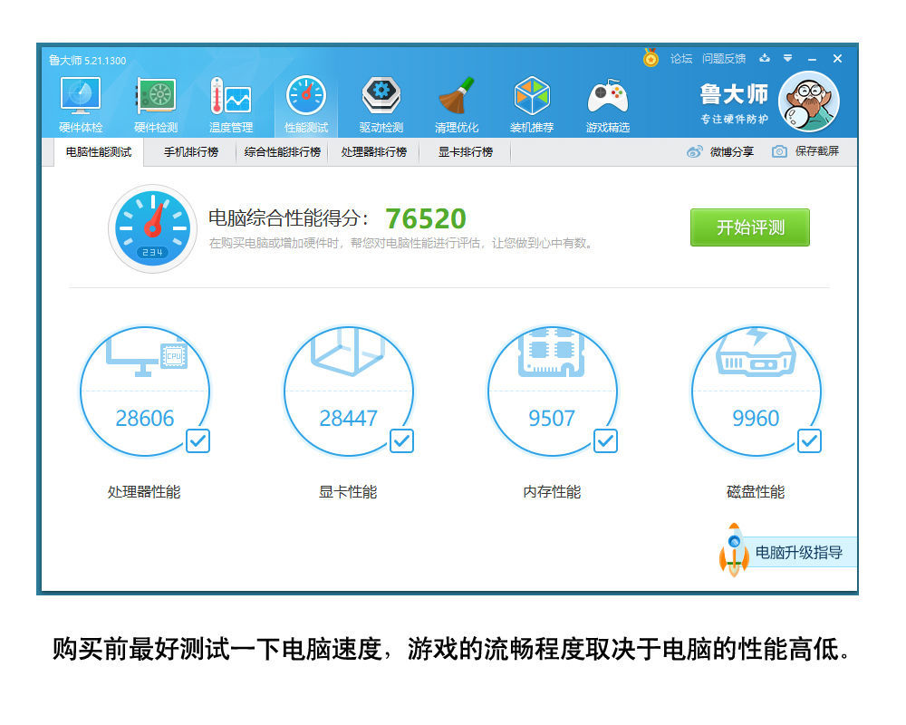This screenshot has height=725, width=906.
Task: Switch to 处理器排行榜 tab
Action: click(374, 152)
